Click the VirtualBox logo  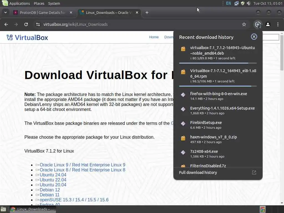(x=27, y=37)
